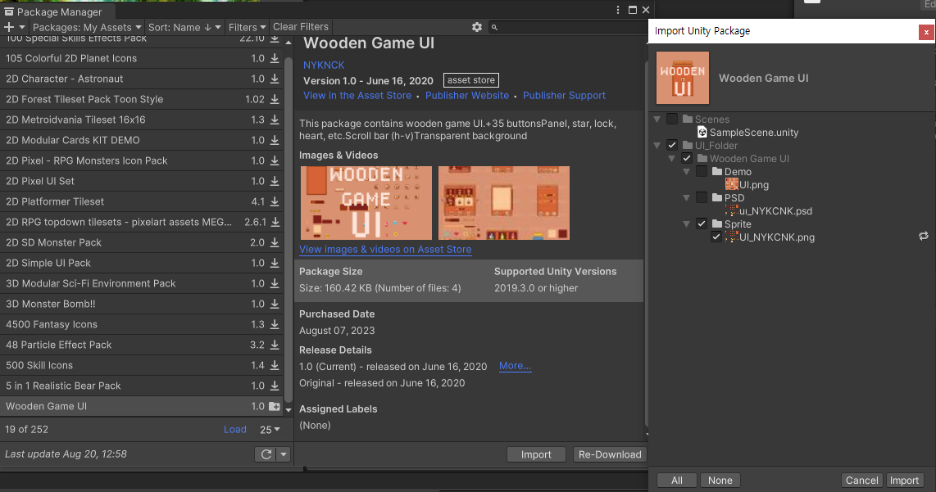The width and height of the screenshot is (936, 492).
Task: Check the PSD folder checkbox
Action: [702, 197]
